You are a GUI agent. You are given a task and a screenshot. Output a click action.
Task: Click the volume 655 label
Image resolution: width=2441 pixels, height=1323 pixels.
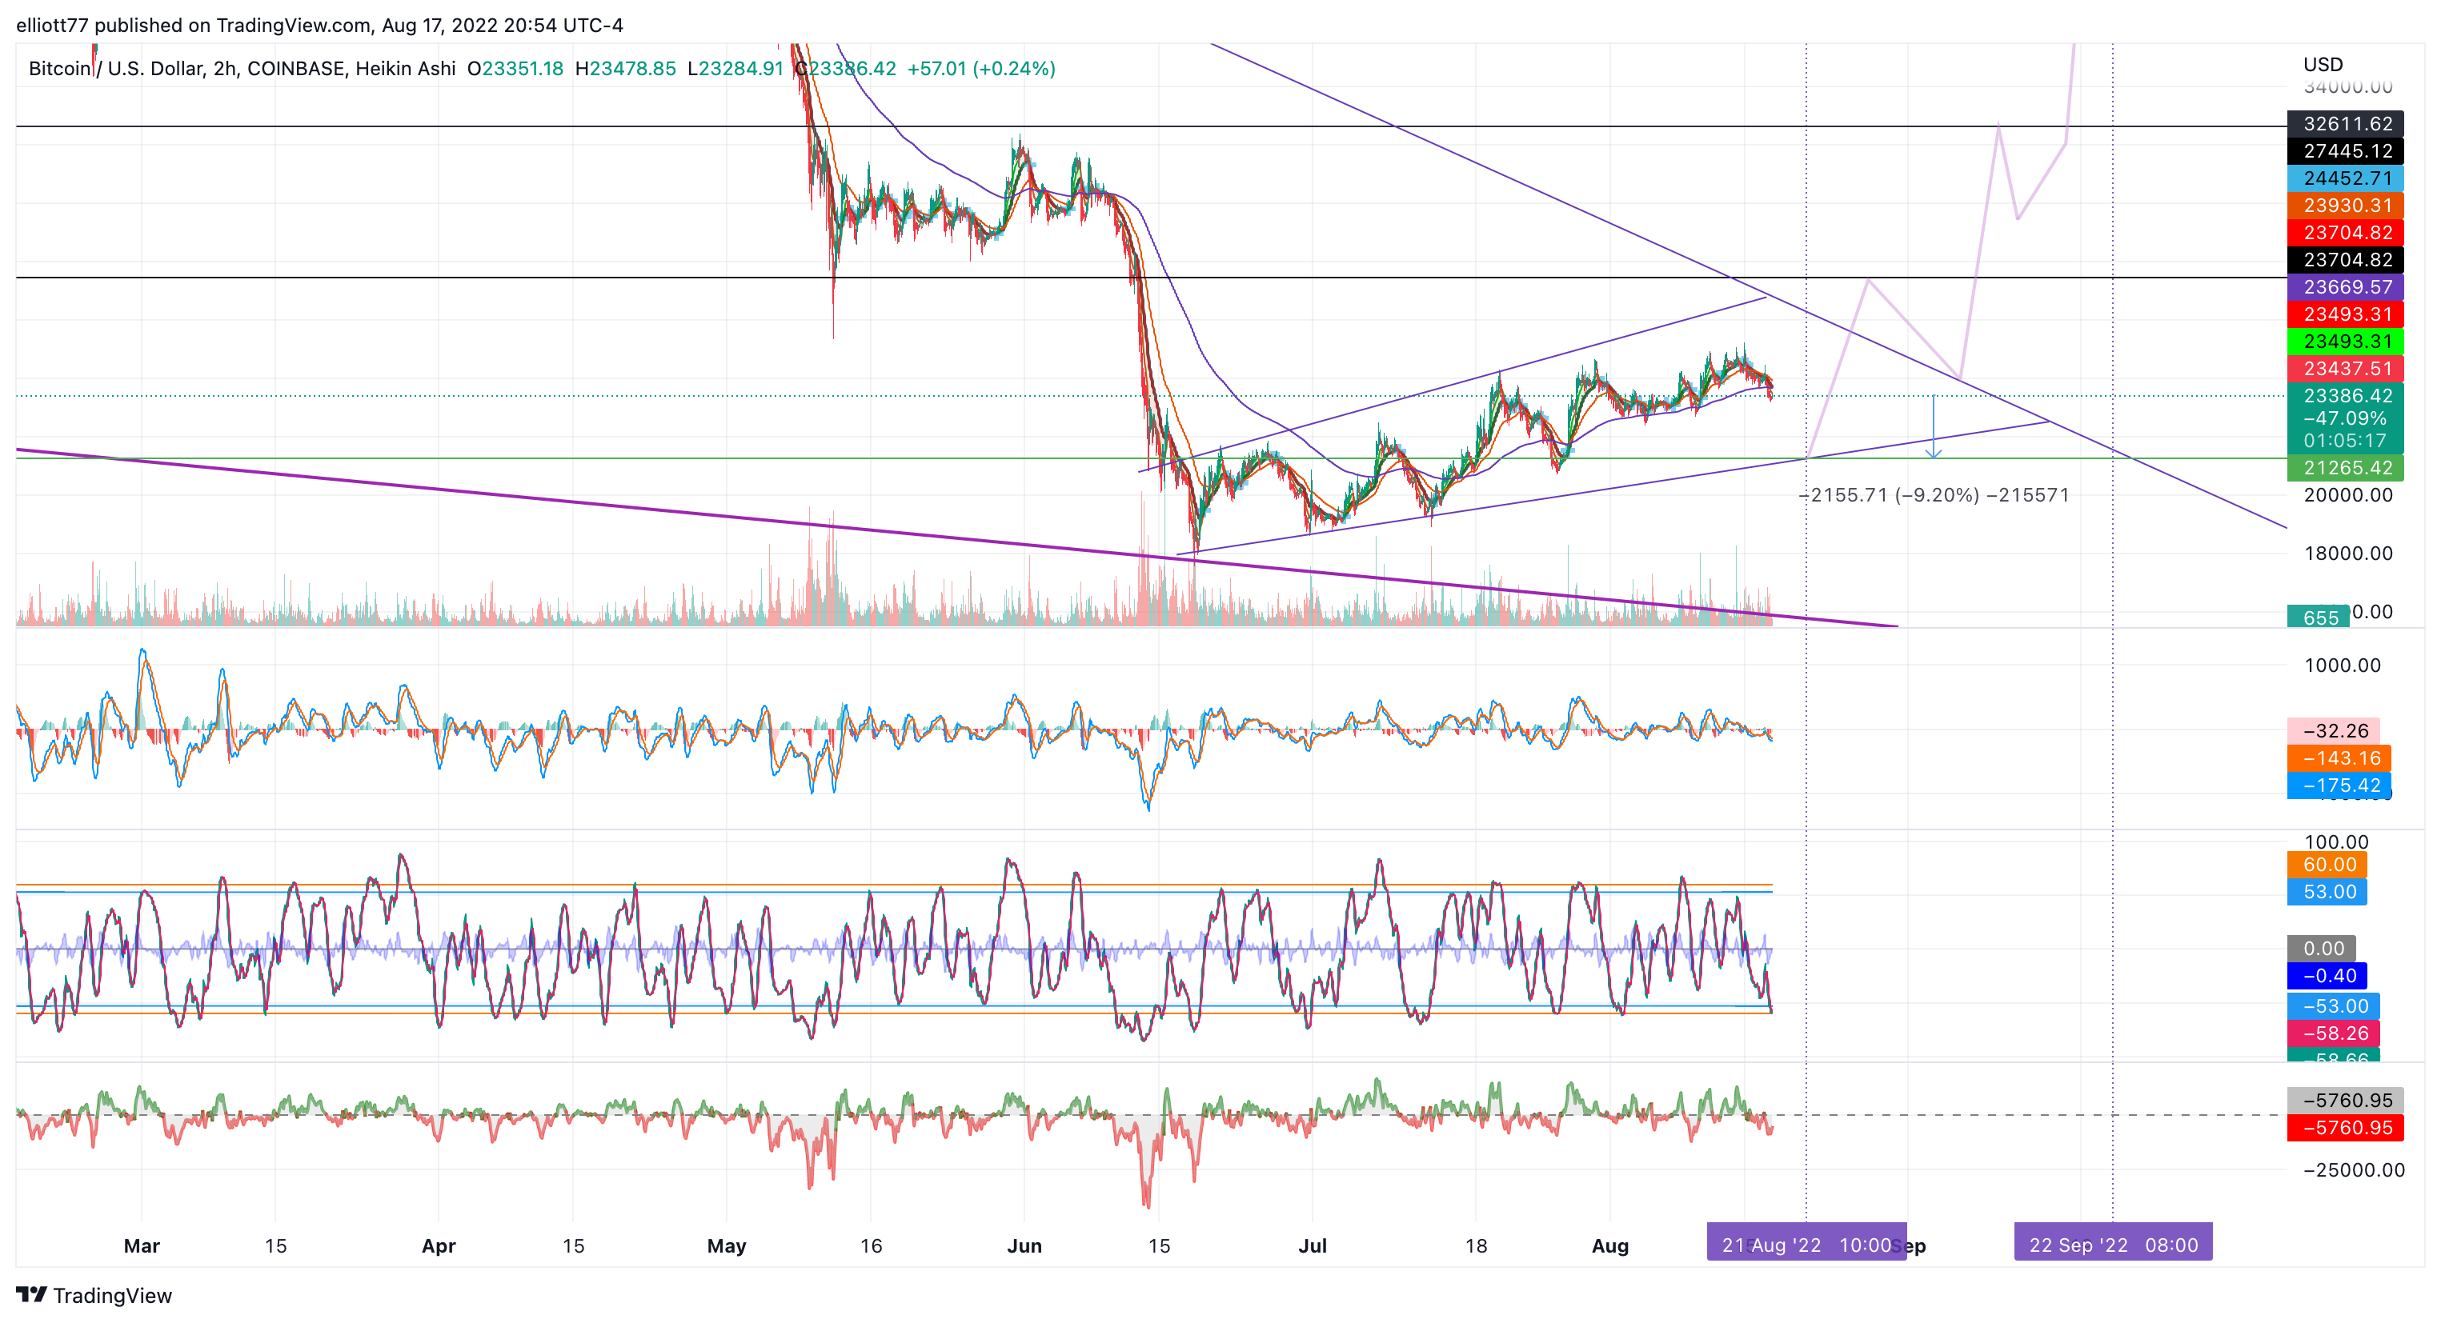point(2319,618)
